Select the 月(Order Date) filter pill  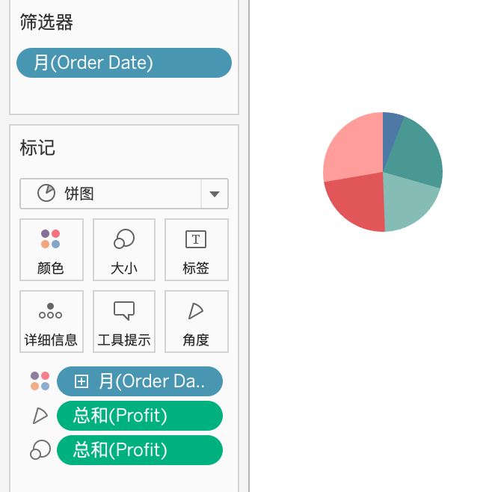124,63
